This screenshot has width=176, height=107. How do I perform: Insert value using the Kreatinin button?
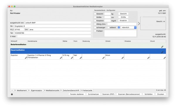(x=123, y=20)
